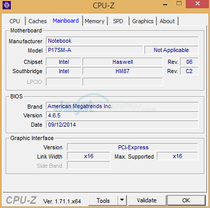Minimize the CPU-Z window
Screen dimensions: 210x208
coord(165,5)
